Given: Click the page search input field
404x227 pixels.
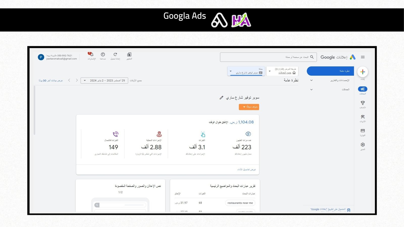Looking at the screenshot, I should point(268,57).
